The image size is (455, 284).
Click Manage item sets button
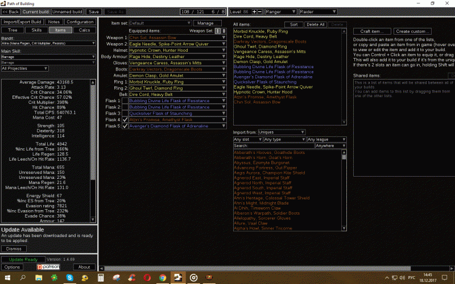click(208, 23)
